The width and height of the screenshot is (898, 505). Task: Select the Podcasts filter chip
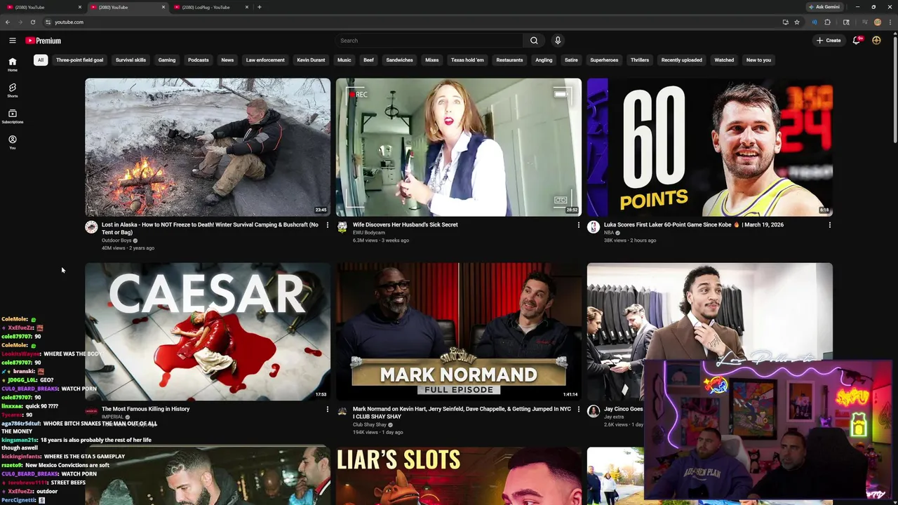[x=198, y=60]
